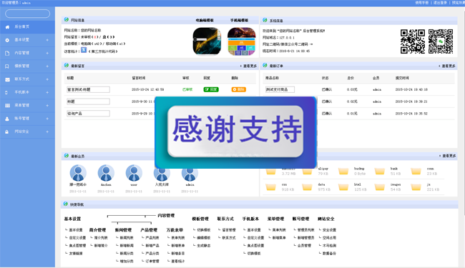The width and height of the screenshot is (465, 268).
Task: Open the home icon in the sidebar
Action: click(7, 27)
